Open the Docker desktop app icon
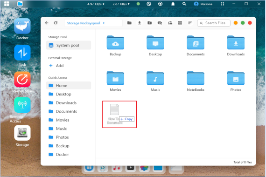 click(x=22, y=26)
